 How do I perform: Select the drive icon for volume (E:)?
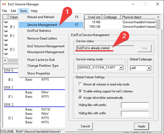pos(6,27)
